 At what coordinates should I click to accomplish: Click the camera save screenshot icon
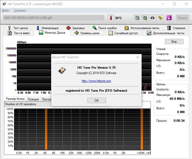[153, 18]
